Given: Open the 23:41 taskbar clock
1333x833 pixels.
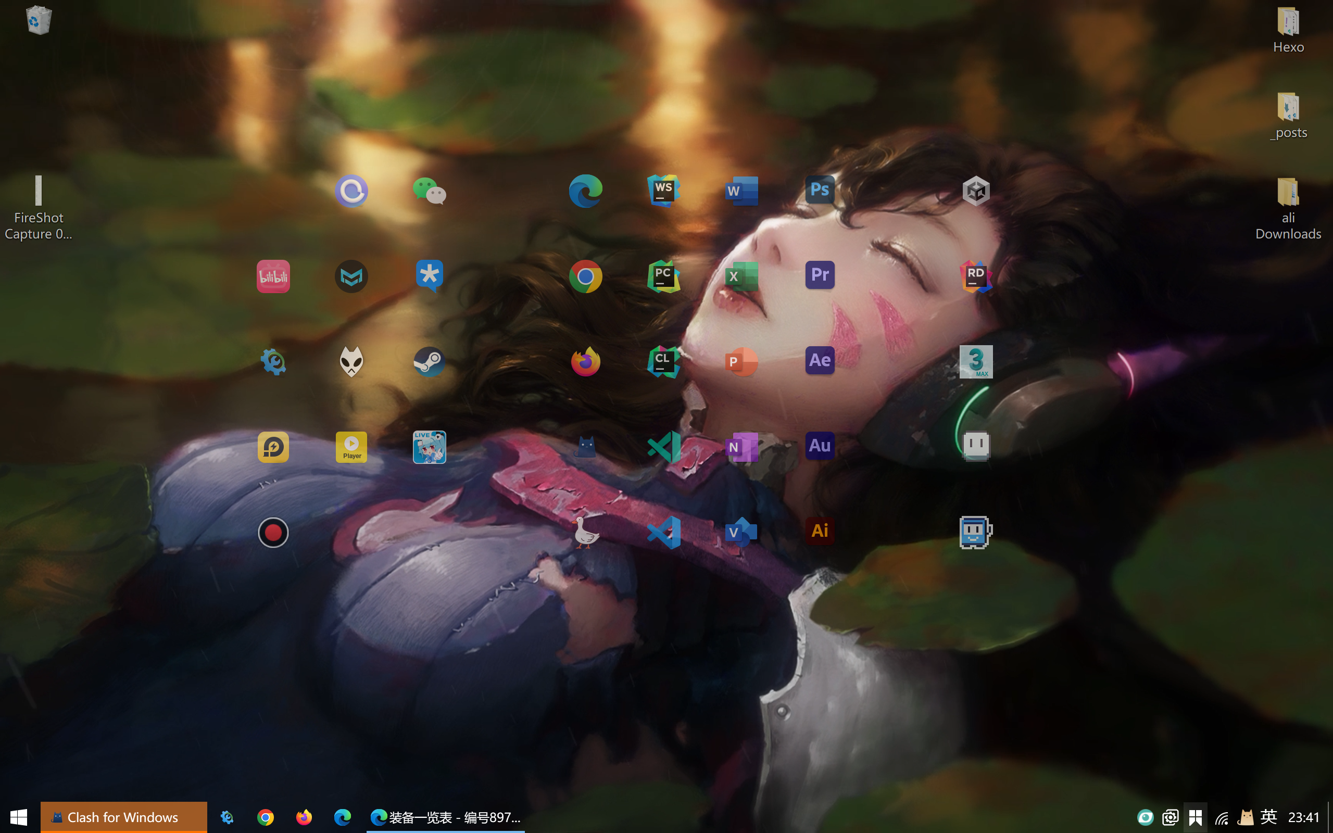Looking at the screenshot, I should pyautogui.click(x=1304, y=817).
